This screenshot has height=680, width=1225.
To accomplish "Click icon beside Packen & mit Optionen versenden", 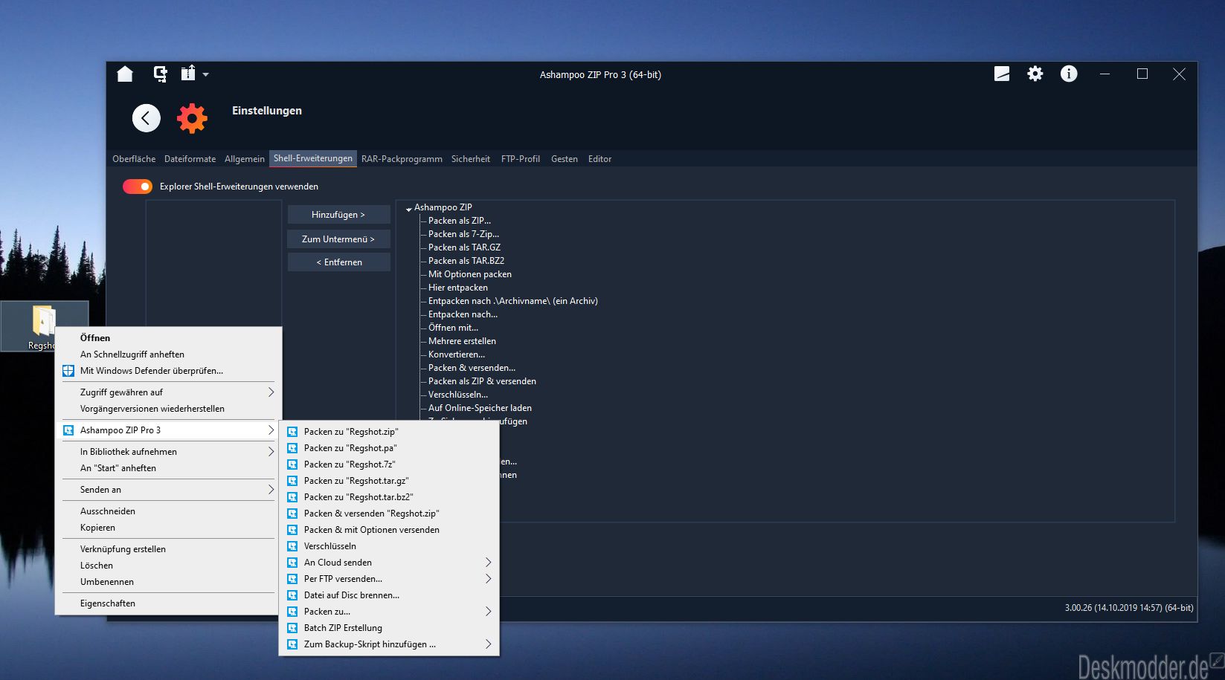I will pyautogui.click(x=292, y=530).
